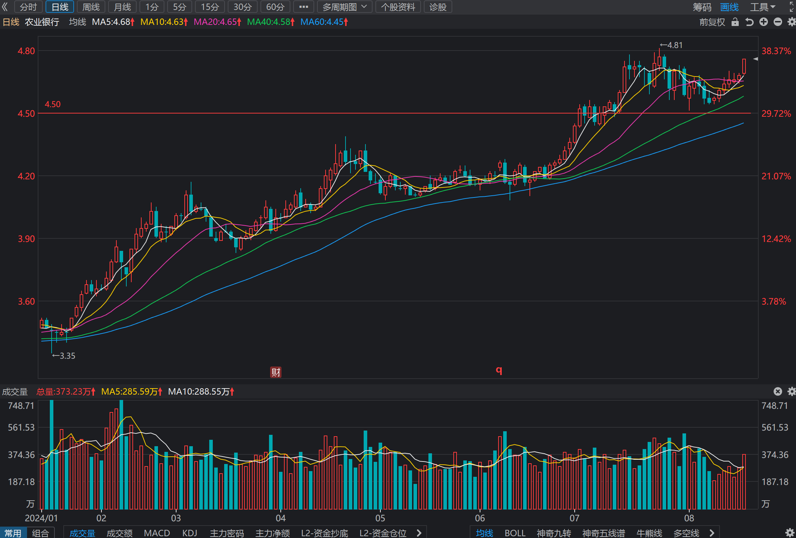Open the 前复权 price adjustment selector

(712, 22)
